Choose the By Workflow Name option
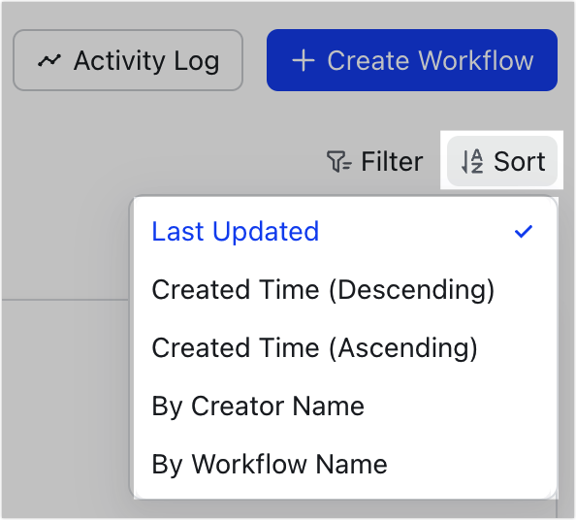The image size is (576, 520). click(345, 464)
